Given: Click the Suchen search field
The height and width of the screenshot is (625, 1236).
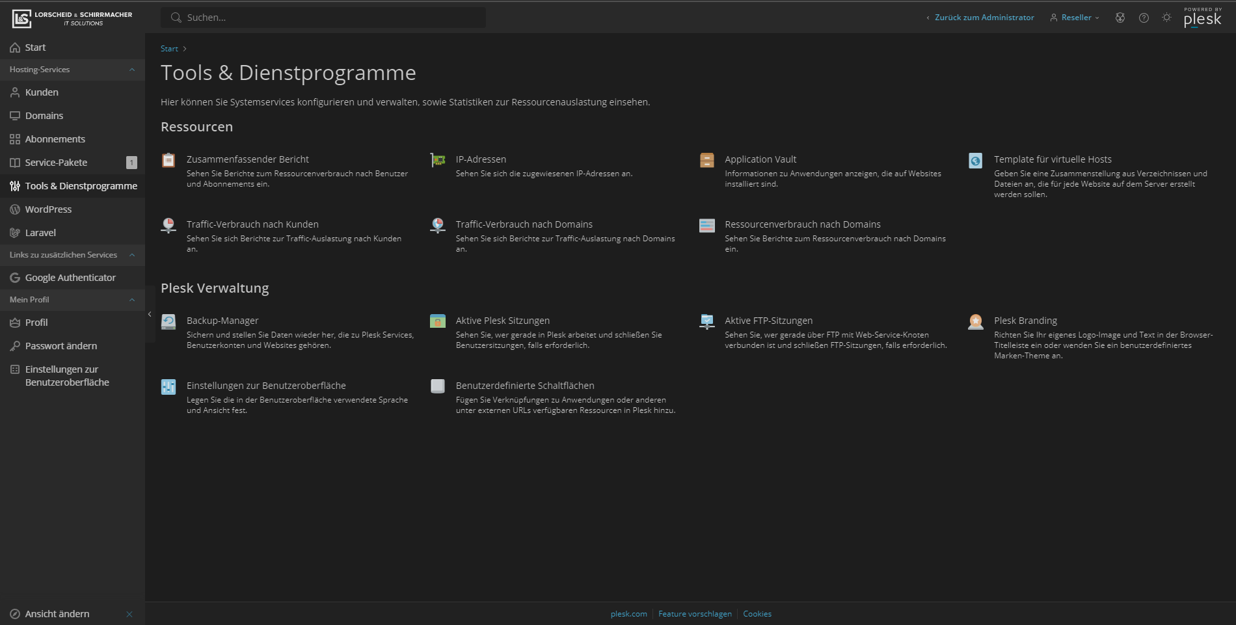Looking at the screenshot, I should point(323,18).
